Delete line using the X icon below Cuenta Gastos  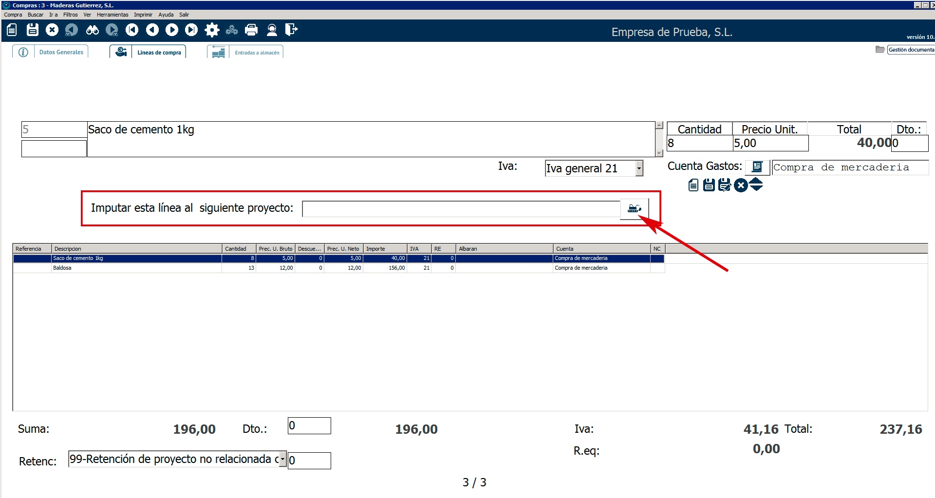(741, 185)
